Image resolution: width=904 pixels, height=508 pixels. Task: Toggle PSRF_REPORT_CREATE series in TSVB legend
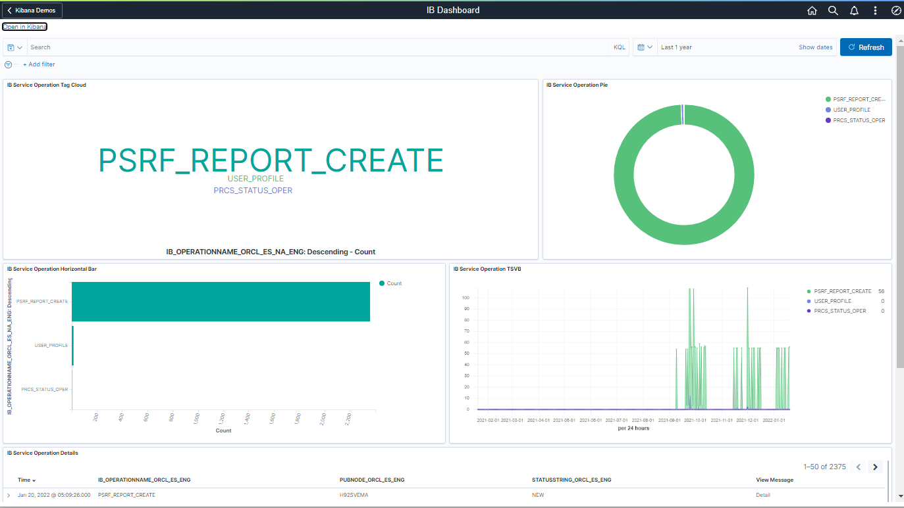point(842,291)
